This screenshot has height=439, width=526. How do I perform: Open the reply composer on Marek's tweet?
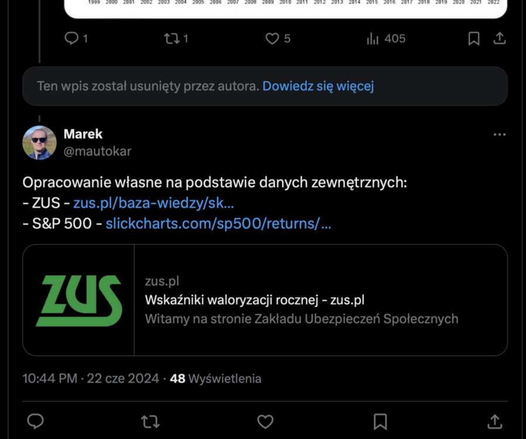[35, 421]
